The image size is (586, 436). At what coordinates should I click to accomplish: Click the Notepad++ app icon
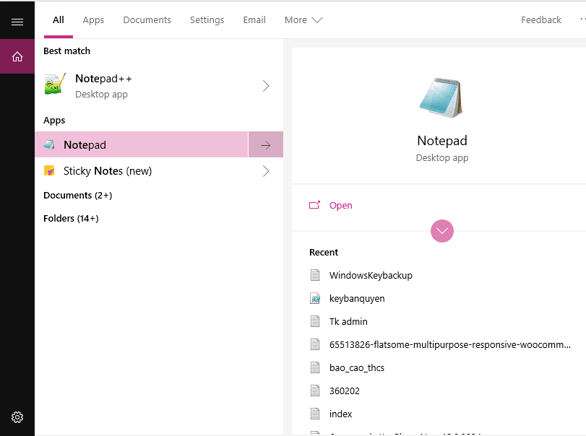(55, 84)
